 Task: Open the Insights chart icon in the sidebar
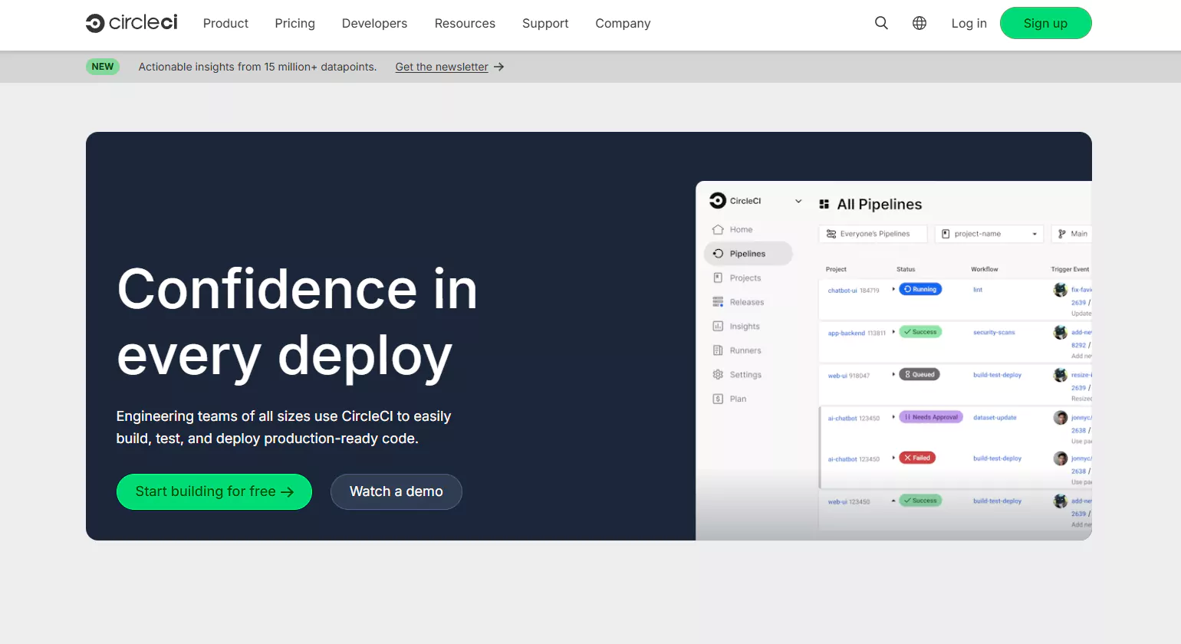pyautogui.click(x=719, y=326)
